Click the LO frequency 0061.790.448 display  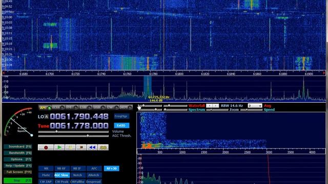coord(79,117)
